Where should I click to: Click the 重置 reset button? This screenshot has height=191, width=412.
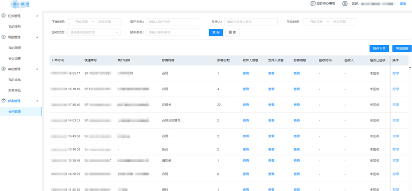tap(232, 32)
